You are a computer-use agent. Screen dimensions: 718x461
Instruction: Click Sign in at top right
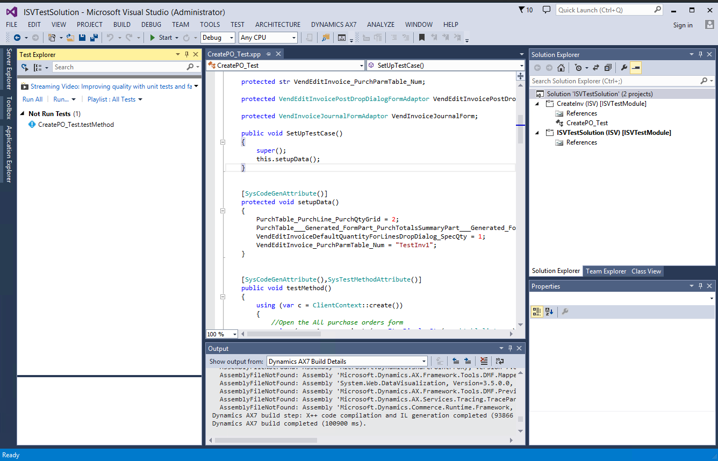tap(683, 25)
